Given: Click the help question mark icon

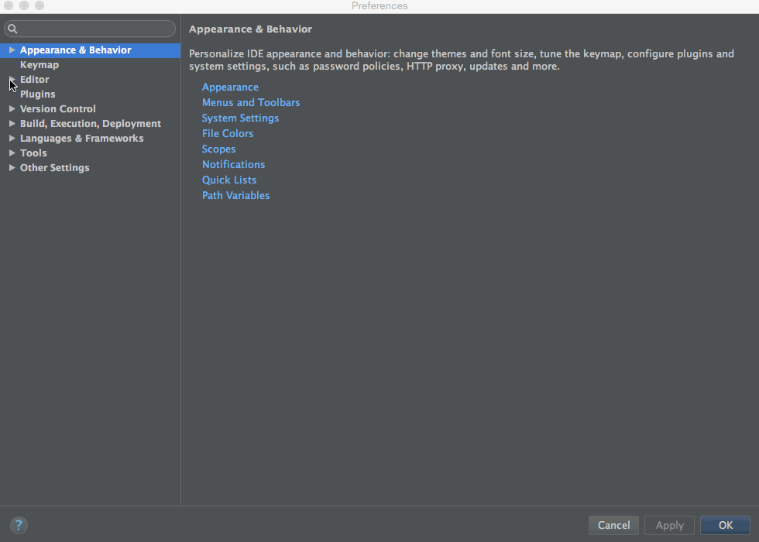Looking at the screenshot, I should 19,525.
